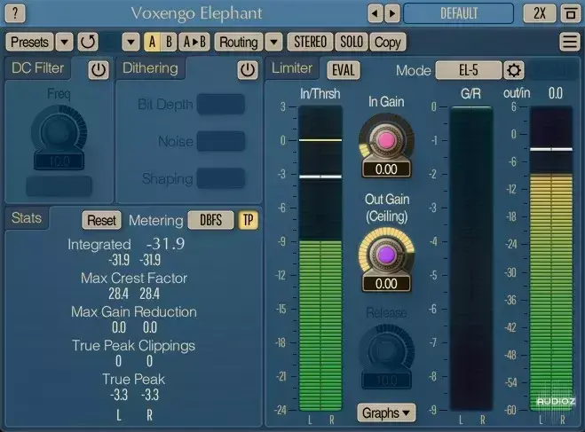Expand dropdown arrow next to Routing
585x432 pixels.
click(273, 42)
